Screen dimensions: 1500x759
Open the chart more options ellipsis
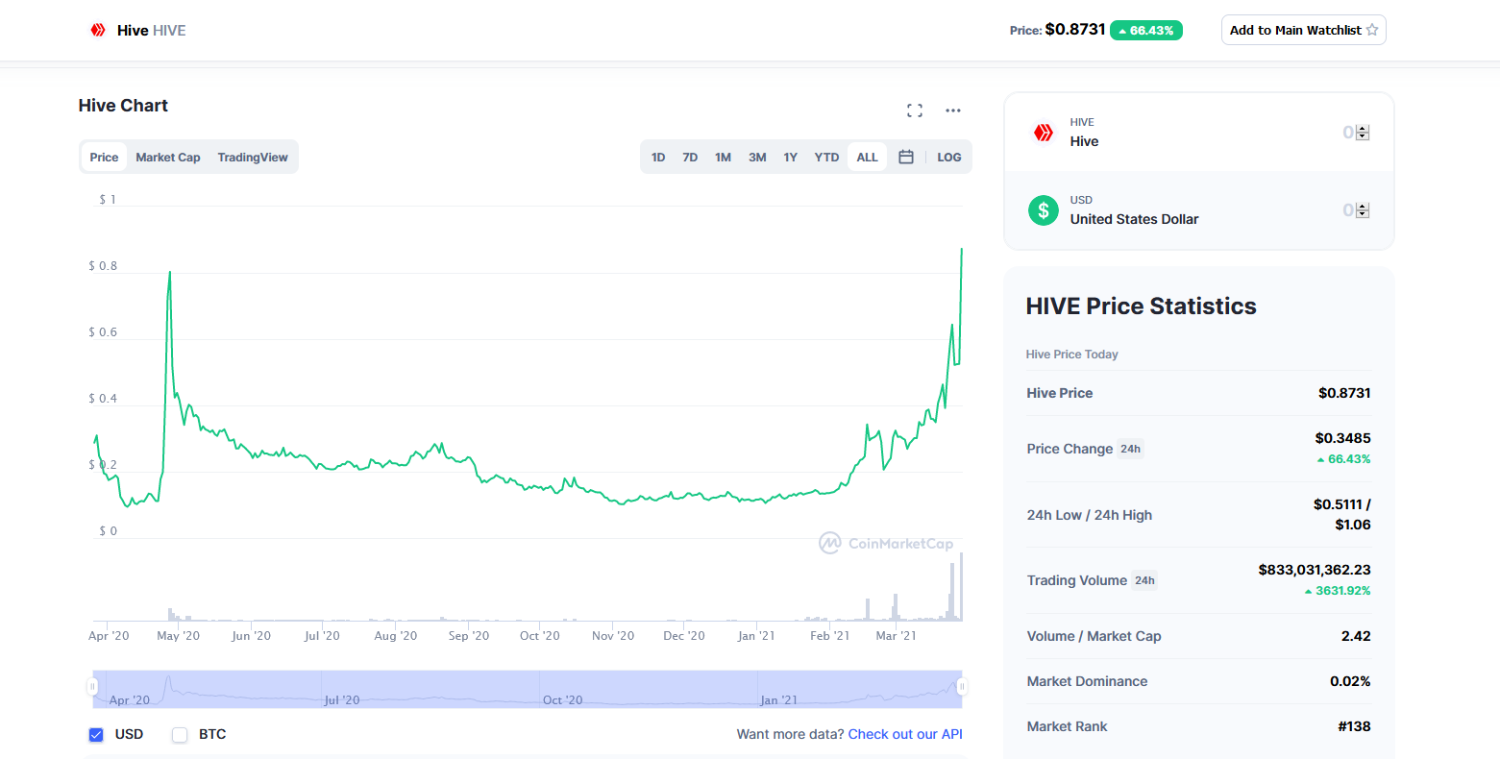coord(953,110)
